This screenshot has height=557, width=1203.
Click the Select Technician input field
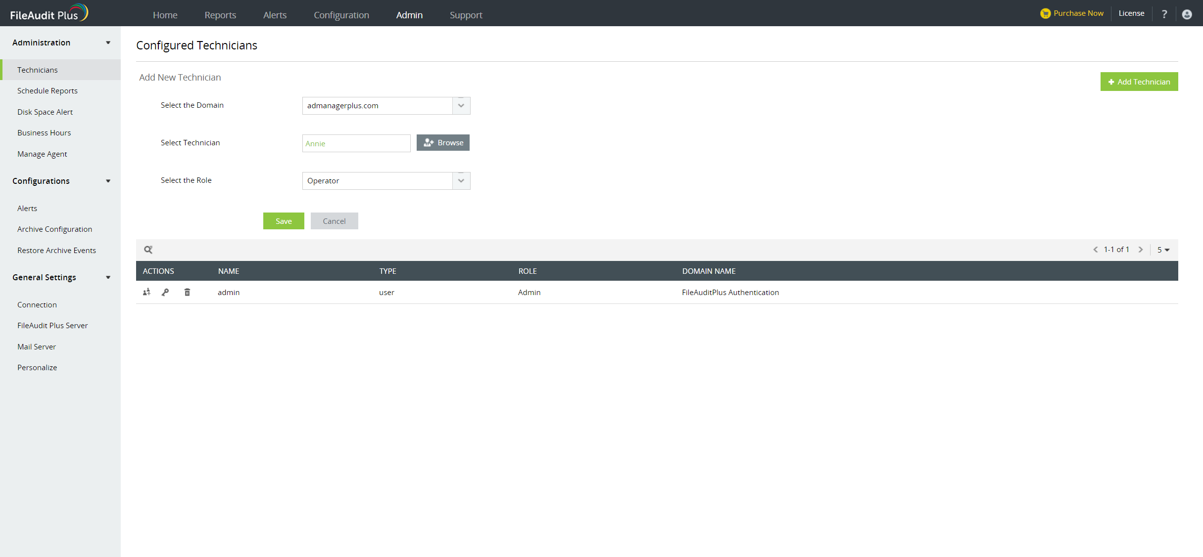pyautogui.click(x=356, y=143)
